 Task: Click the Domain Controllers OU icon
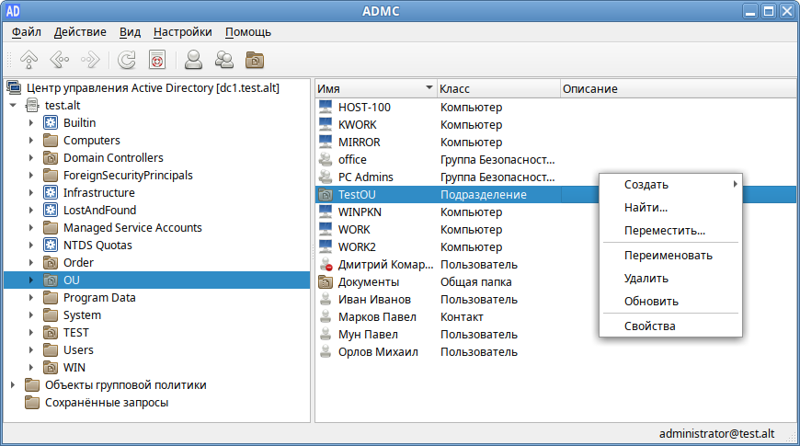coord(51,157)
